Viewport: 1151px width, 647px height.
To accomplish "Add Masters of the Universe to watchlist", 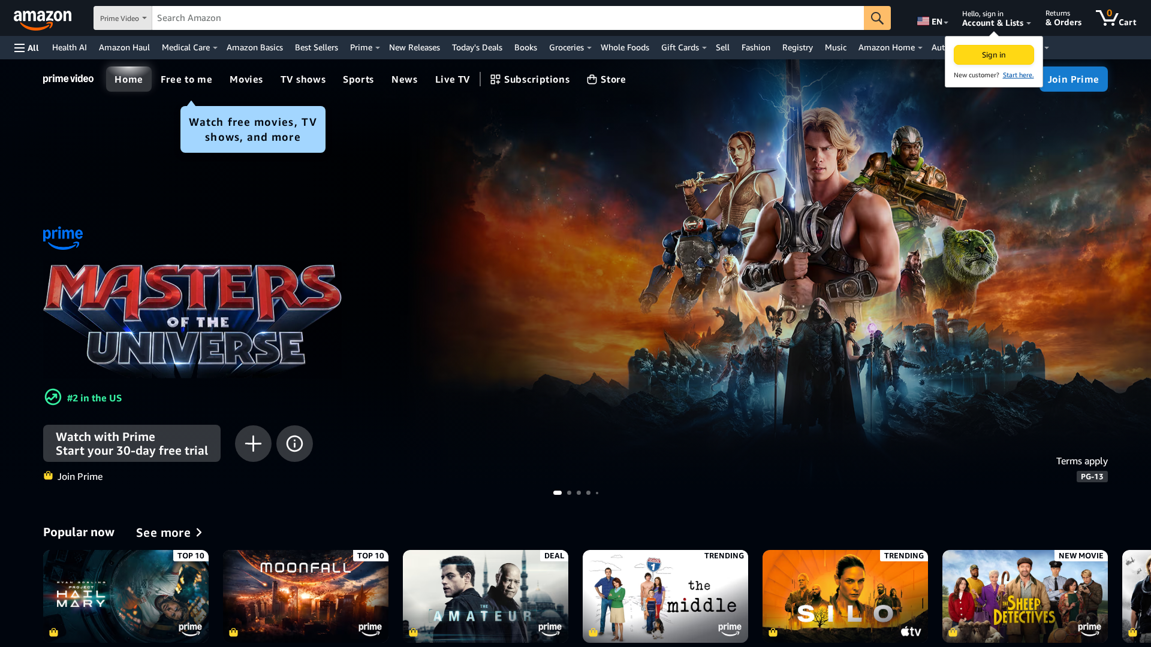I will 253,444.
